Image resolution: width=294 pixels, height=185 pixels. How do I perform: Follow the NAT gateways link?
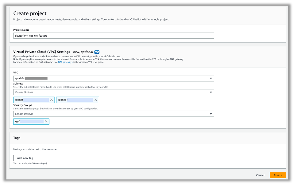click(x=65, y=62)
